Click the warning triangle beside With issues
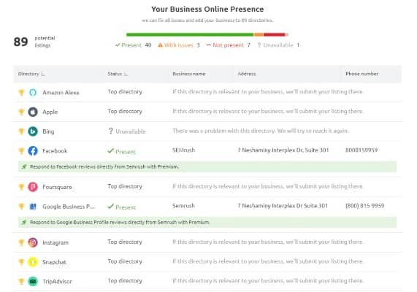417x292 pixels. pos(160,45)
